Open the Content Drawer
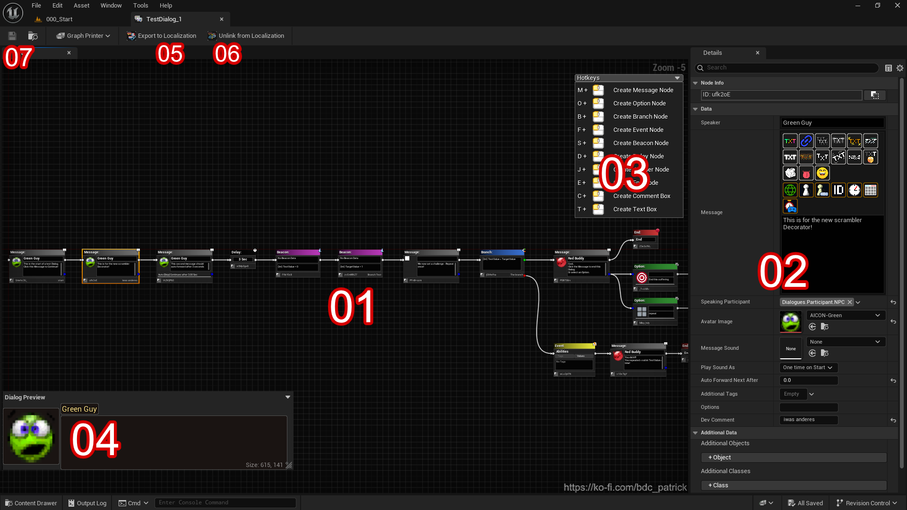Screen dimensions: 907x510 31,503
